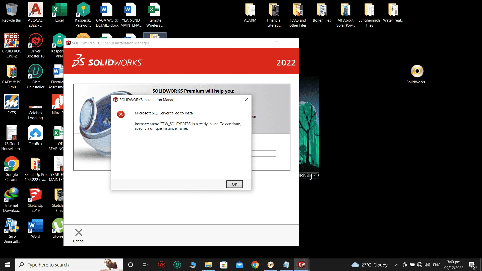Launch Internet Download Manager
Viewport: 482px width, 271px height.
coord(12,200)
